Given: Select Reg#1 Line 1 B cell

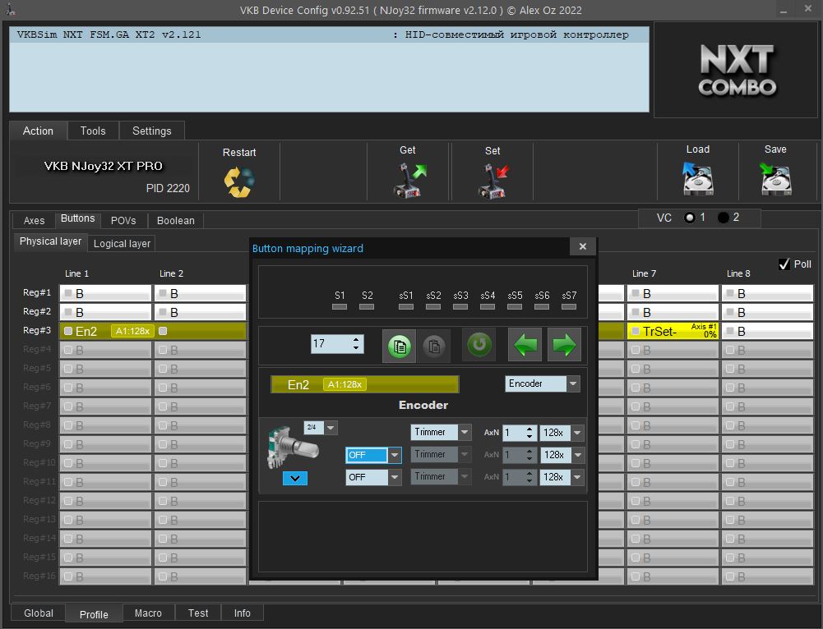Looking at the screenshot, I should [105, 293].
